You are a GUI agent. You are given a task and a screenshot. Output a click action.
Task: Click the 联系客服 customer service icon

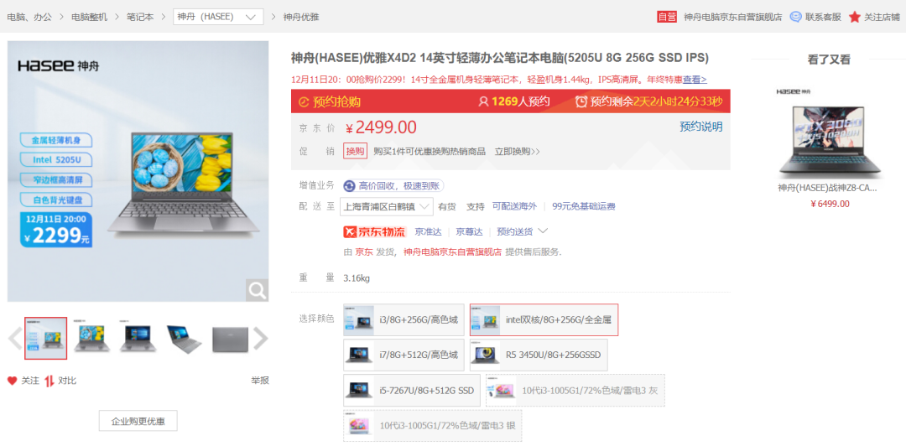795,17
